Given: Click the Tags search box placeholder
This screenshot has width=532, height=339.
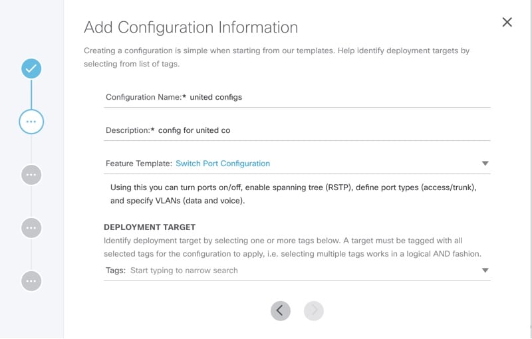Looking at the screenshot, I should point(184,271).
